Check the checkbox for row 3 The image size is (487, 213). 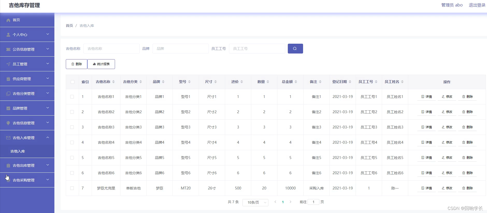[x=72, y=127]
